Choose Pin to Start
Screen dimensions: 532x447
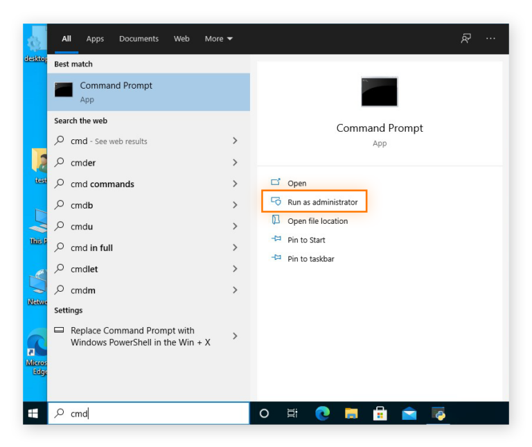click(x=306, y=240)
